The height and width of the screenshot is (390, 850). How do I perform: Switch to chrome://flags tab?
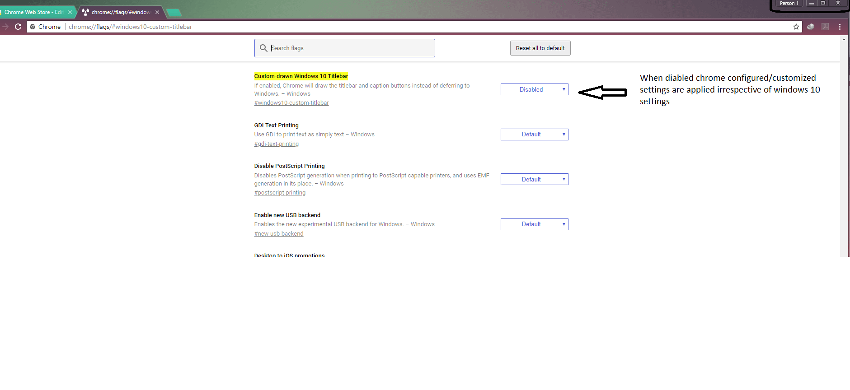121,12
